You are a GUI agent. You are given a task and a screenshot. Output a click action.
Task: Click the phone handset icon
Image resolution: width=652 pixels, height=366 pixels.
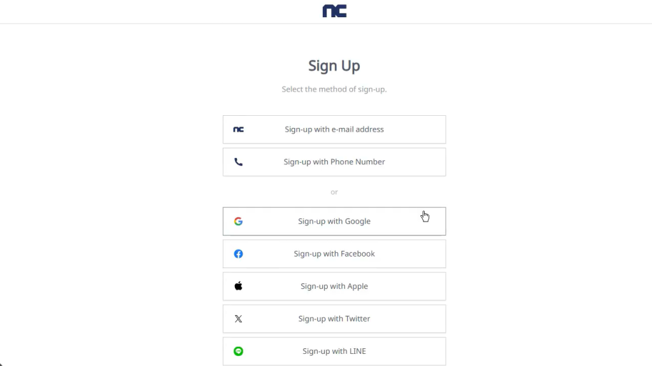point(238,162)
